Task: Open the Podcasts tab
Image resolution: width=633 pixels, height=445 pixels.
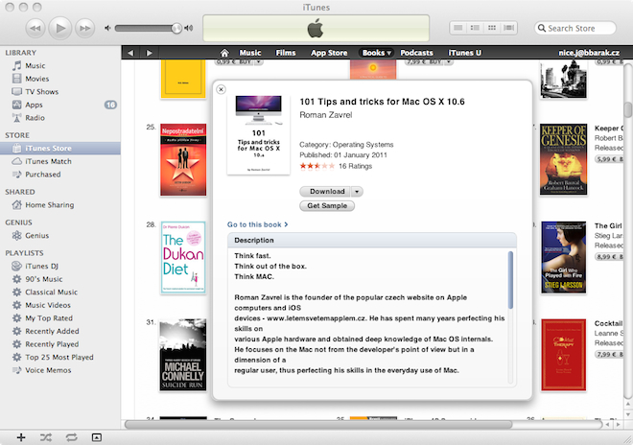Action: [416, 53]
